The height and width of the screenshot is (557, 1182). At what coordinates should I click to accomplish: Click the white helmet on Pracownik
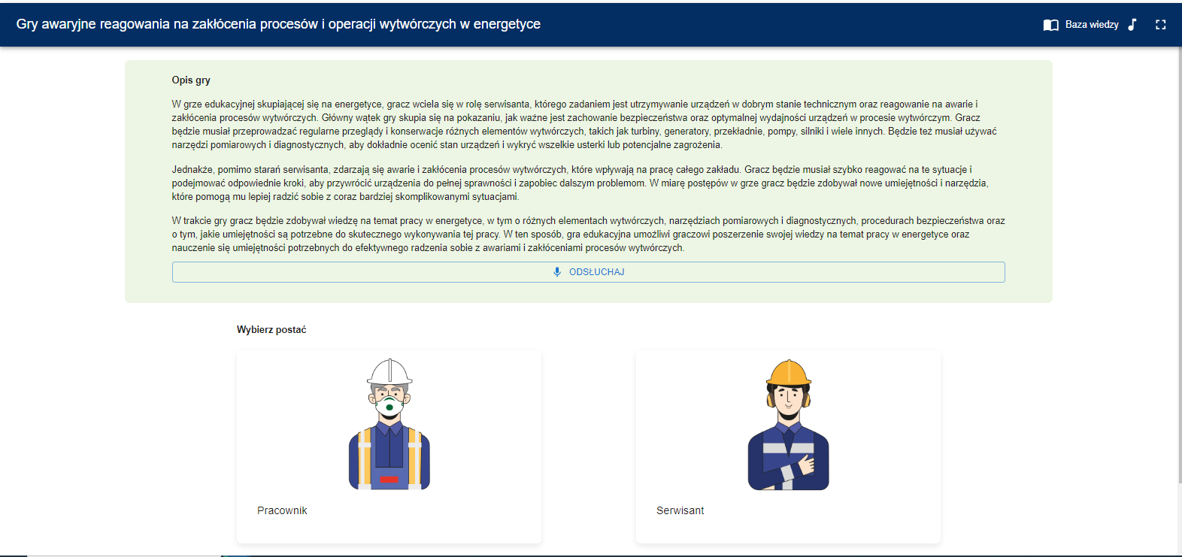click(x=389, y=371)
